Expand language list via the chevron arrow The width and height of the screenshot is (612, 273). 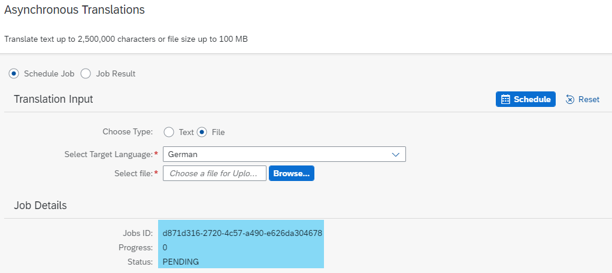click(x=395, y=155)
